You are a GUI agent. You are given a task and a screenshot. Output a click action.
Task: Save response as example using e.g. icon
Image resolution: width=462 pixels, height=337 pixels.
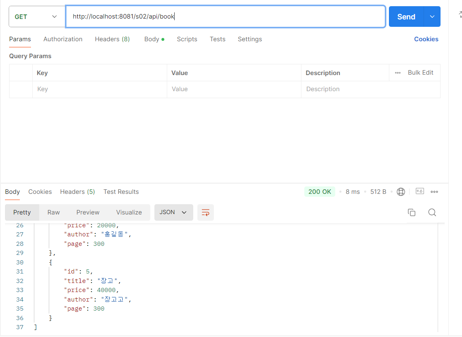click(x=419, y=191)
